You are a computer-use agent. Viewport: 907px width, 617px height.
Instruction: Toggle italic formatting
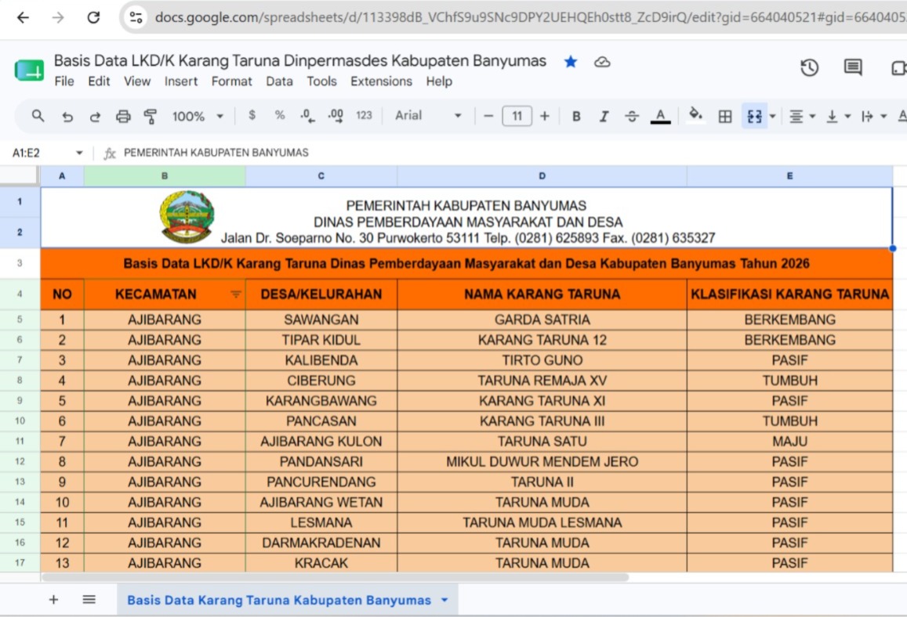(604, 117)
